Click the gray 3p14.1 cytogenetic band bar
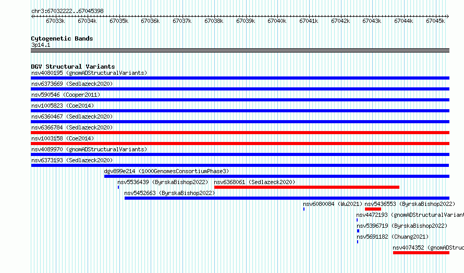 click(240, 50)
